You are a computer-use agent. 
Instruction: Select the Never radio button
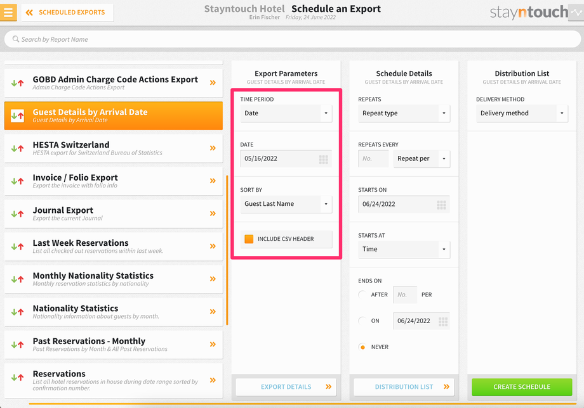(x=362, y=347)
